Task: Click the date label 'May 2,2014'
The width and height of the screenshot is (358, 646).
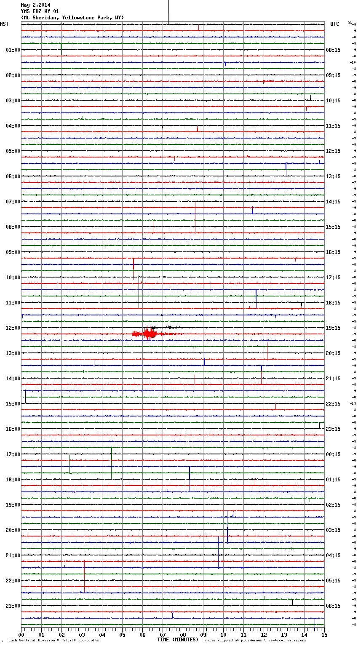Action: (35, 5)
